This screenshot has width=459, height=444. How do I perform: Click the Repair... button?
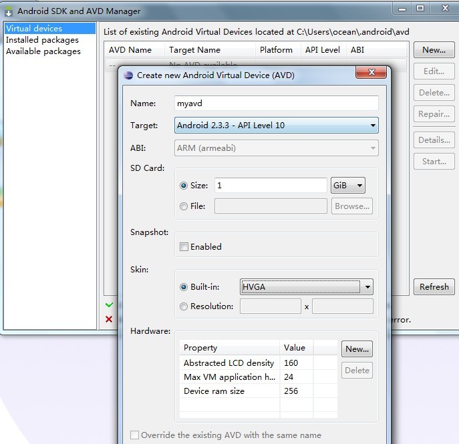[434, 114]
